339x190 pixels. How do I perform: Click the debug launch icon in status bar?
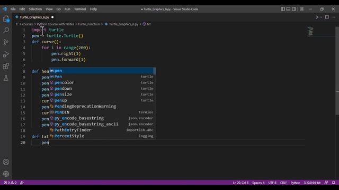22,183
